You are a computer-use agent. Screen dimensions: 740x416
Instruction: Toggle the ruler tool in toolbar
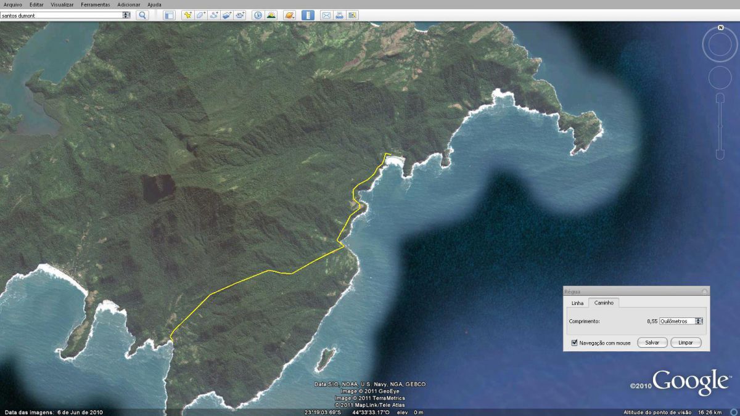click(x=308, y=15)
